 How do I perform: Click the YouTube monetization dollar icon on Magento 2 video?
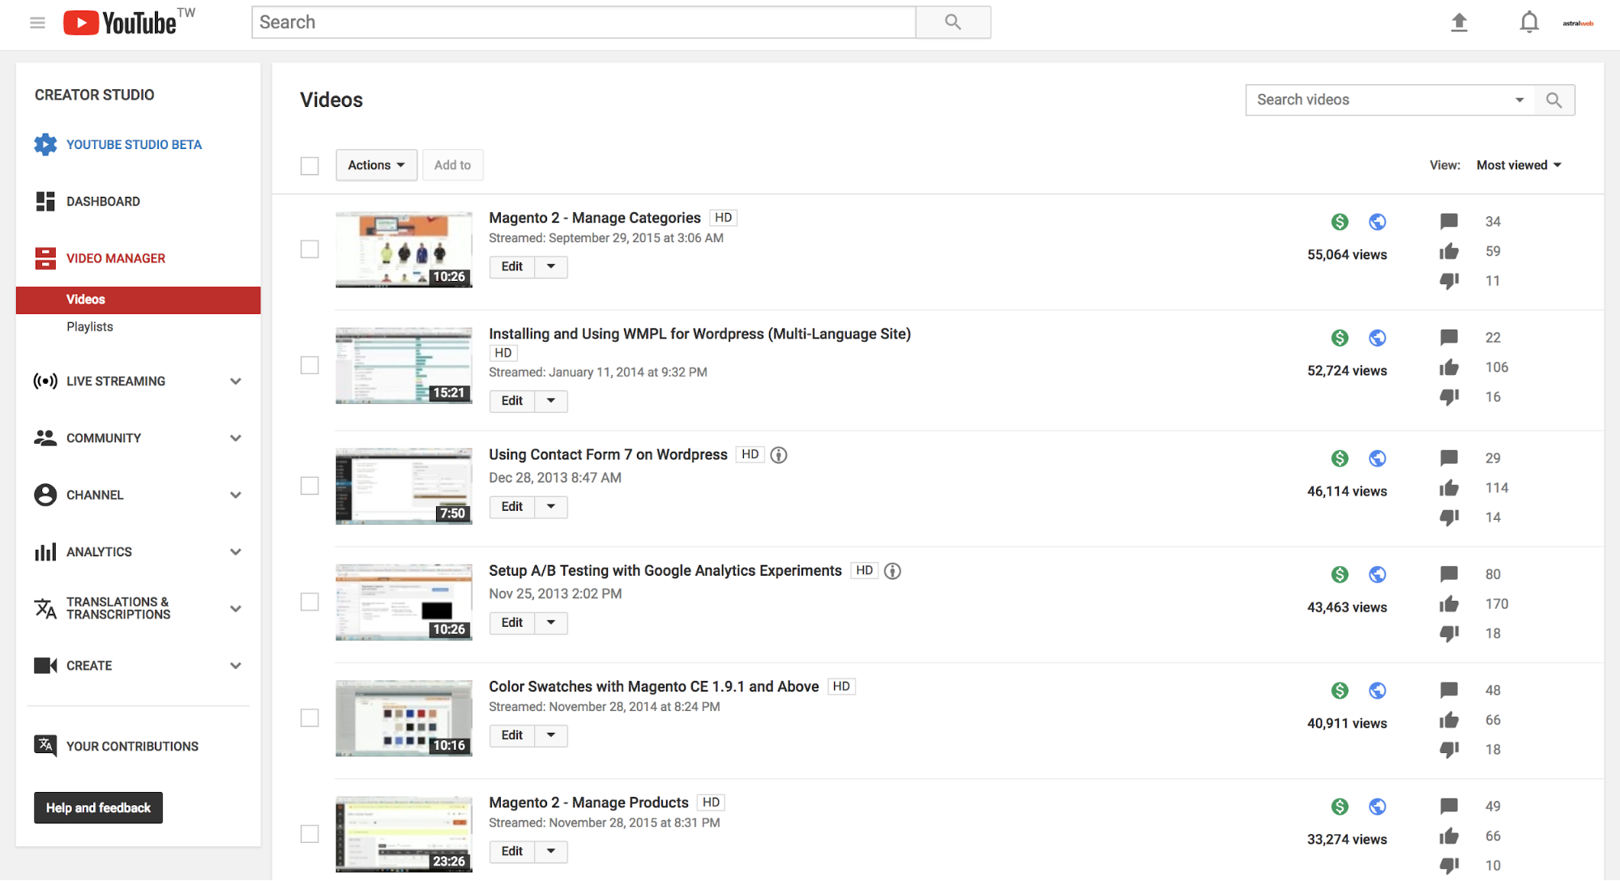pos(1336,221)
